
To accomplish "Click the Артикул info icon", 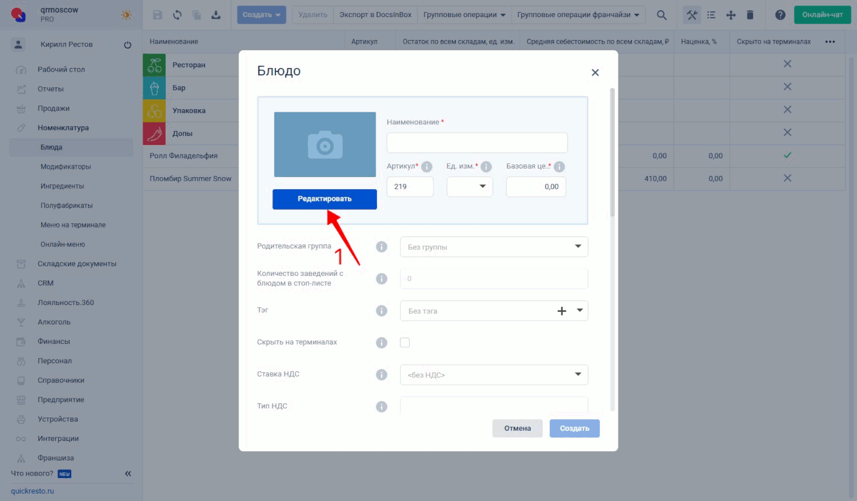I will pos(427,167).
